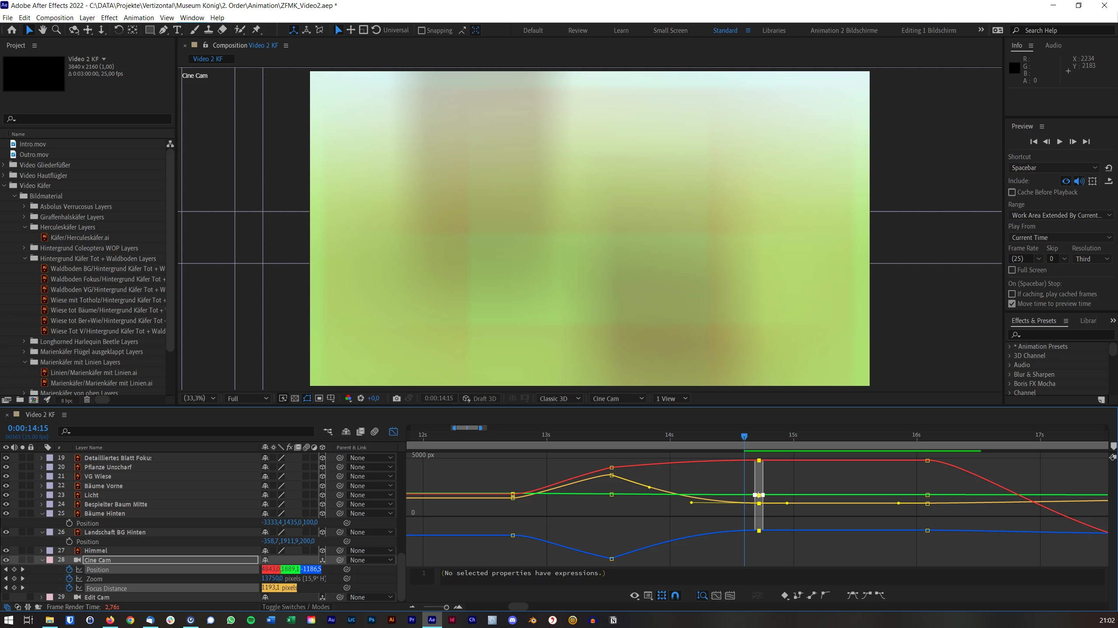Select the Type tool
Viewport: 1118px width, 628px height.
(177, 30)
